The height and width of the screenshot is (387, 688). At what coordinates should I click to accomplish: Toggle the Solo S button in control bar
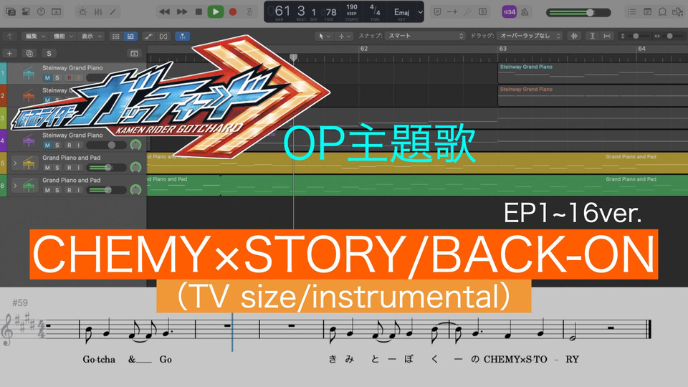point(482,12)
